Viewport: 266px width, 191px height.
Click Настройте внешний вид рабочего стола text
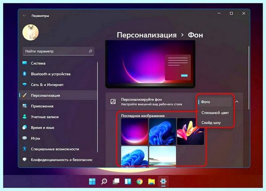pos(152,104)
